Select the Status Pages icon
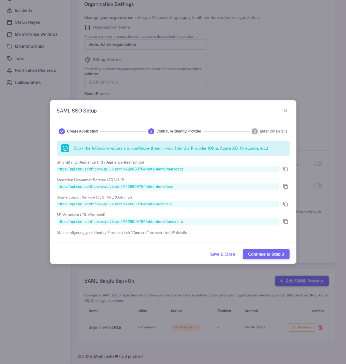The image size is (346, 364). click(10, 22)
